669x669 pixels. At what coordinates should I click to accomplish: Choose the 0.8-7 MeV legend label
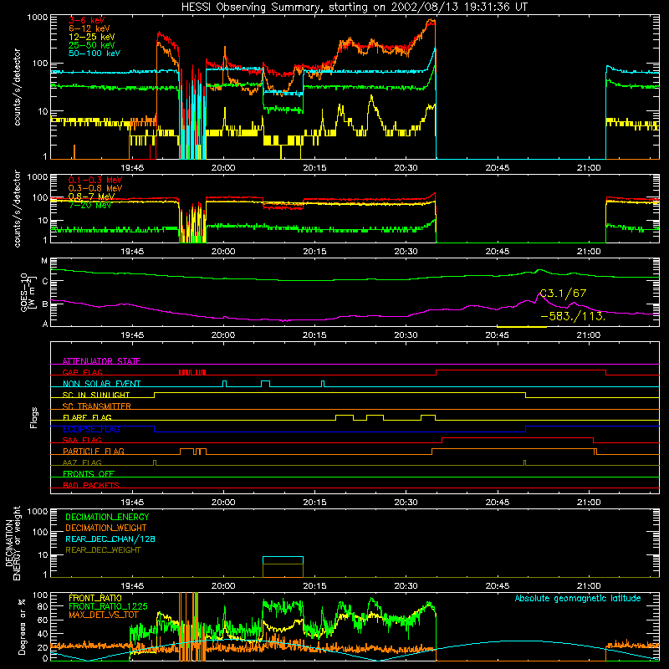pos(91,197)
